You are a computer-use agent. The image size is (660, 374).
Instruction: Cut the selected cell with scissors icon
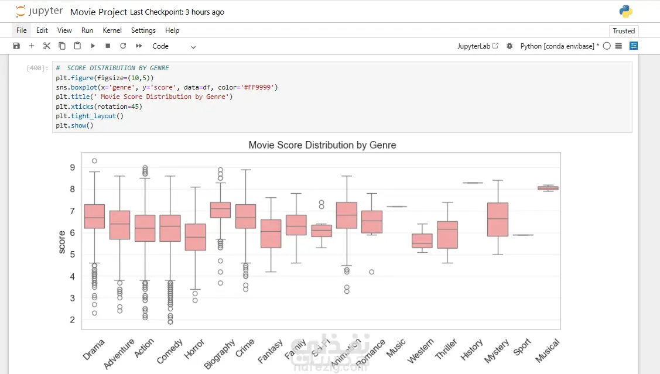click(x=47, y=46)
